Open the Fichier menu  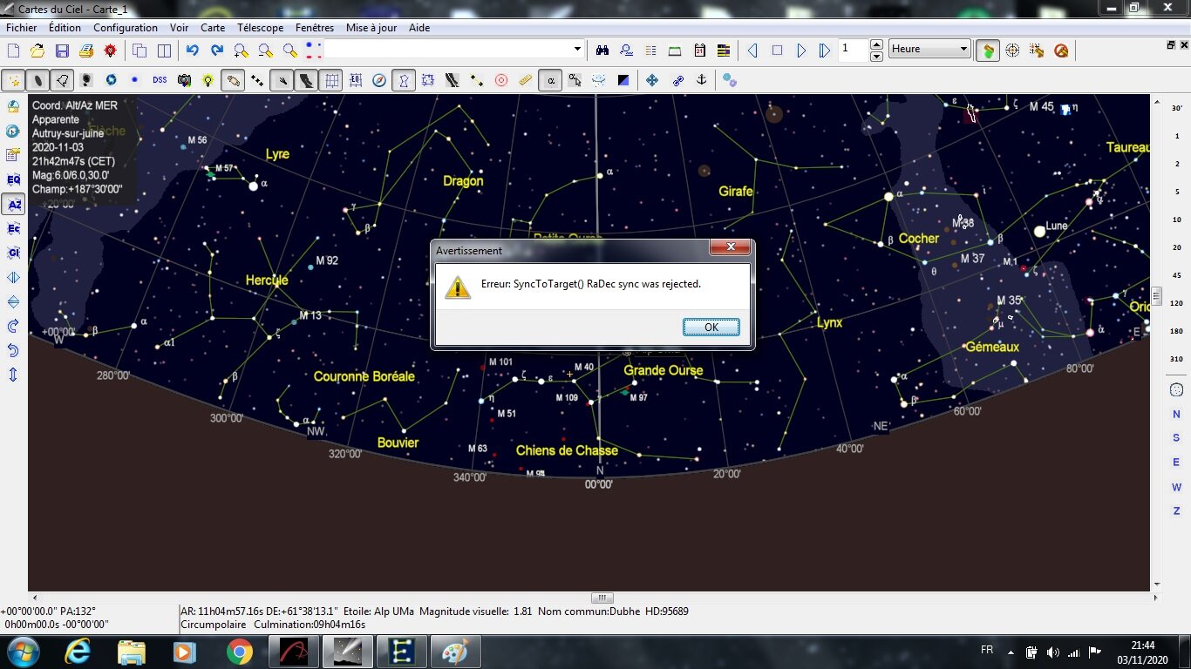(x=22, y=28)
